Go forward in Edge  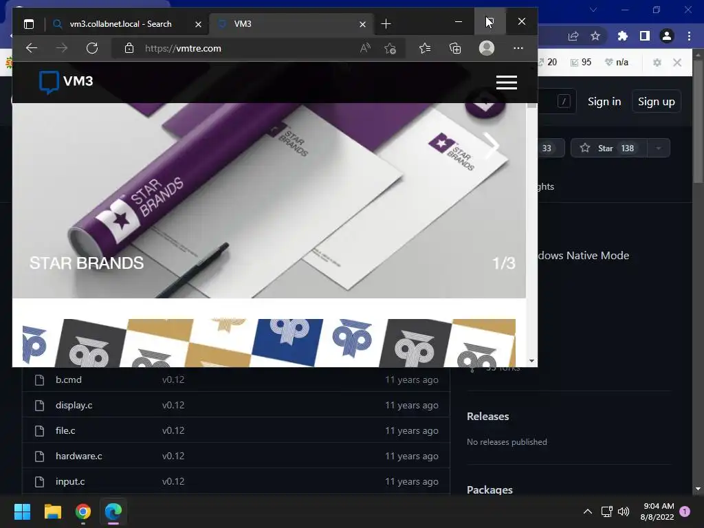(61, 48)
